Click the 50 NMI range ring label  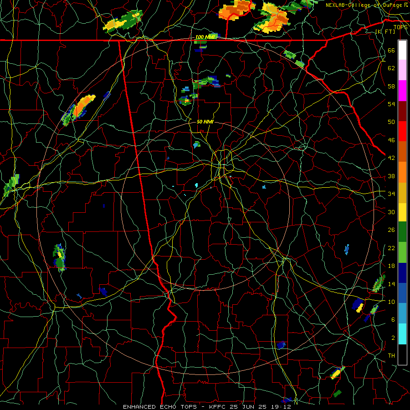point(205,122)
